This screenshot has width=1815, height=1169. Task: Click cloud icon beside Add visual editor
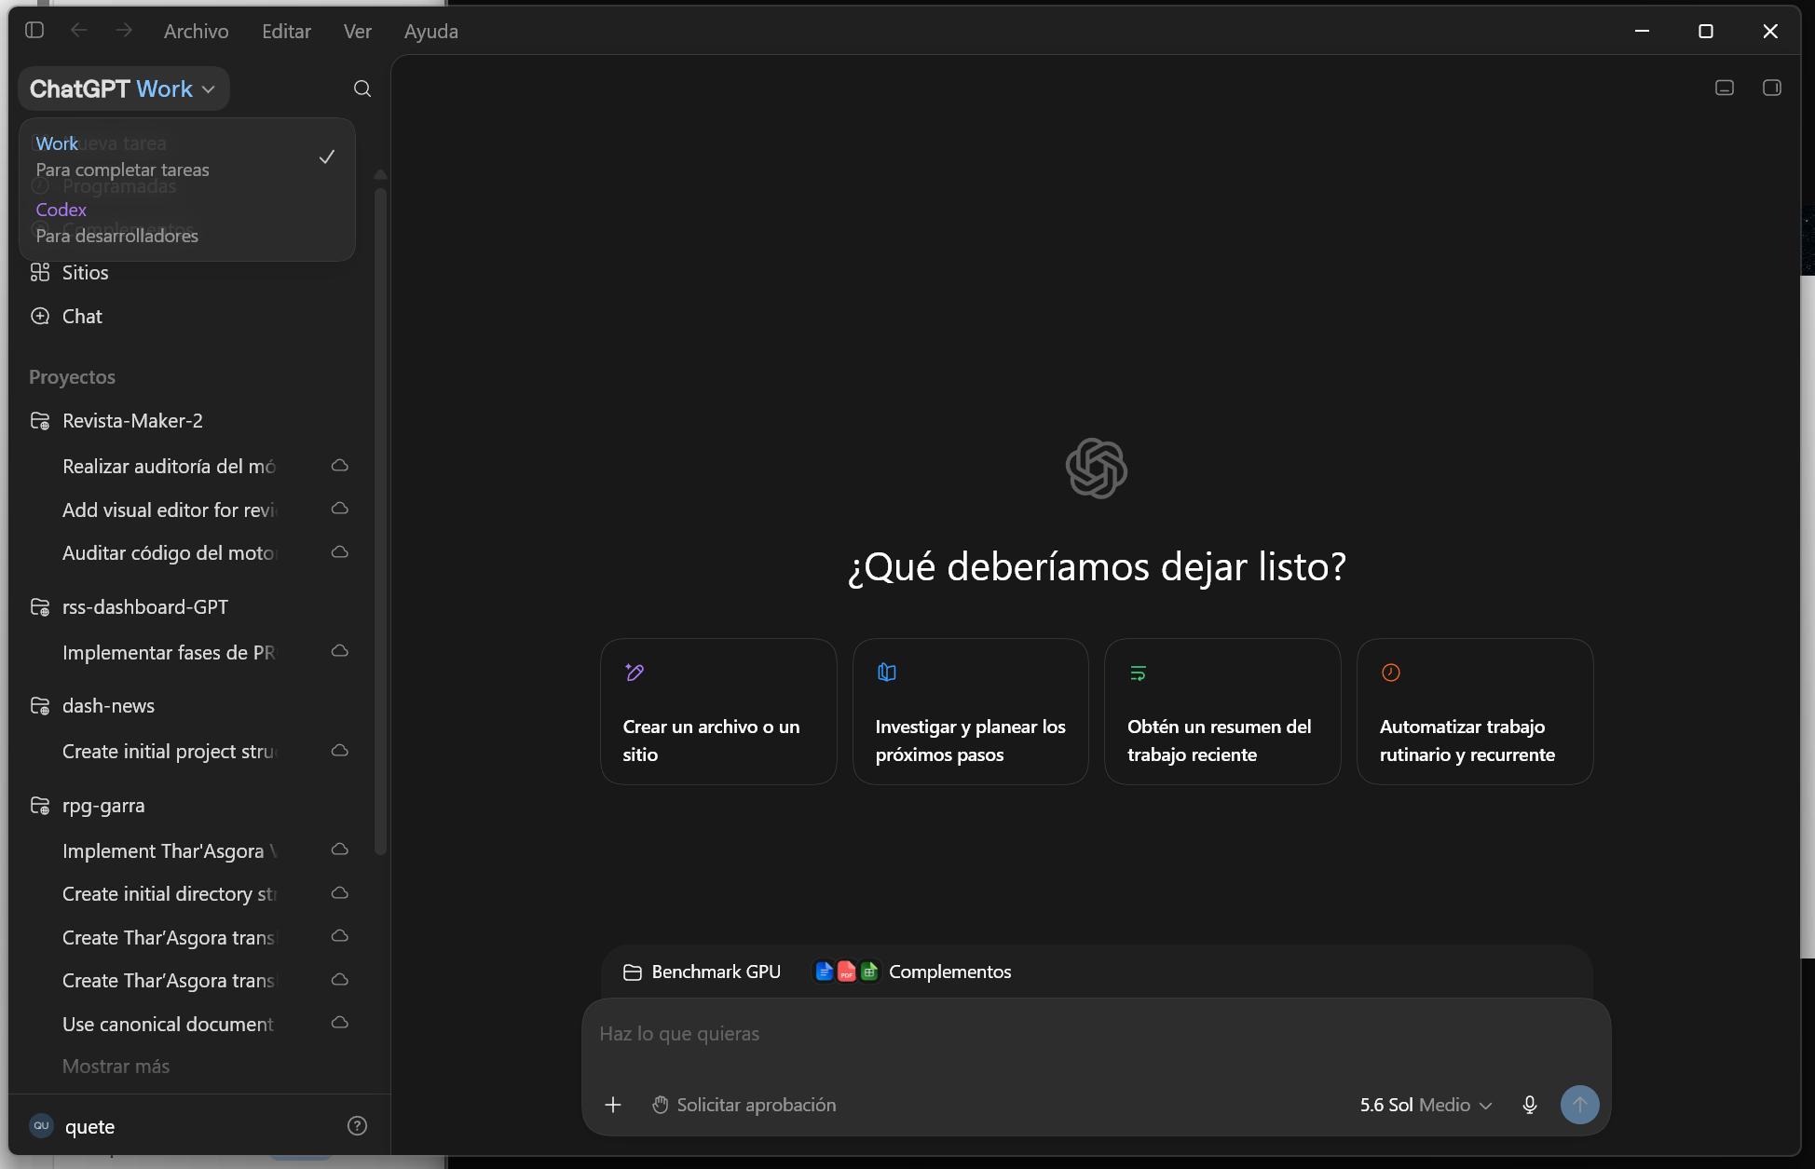pyautogui.click(x=340, y=509)
